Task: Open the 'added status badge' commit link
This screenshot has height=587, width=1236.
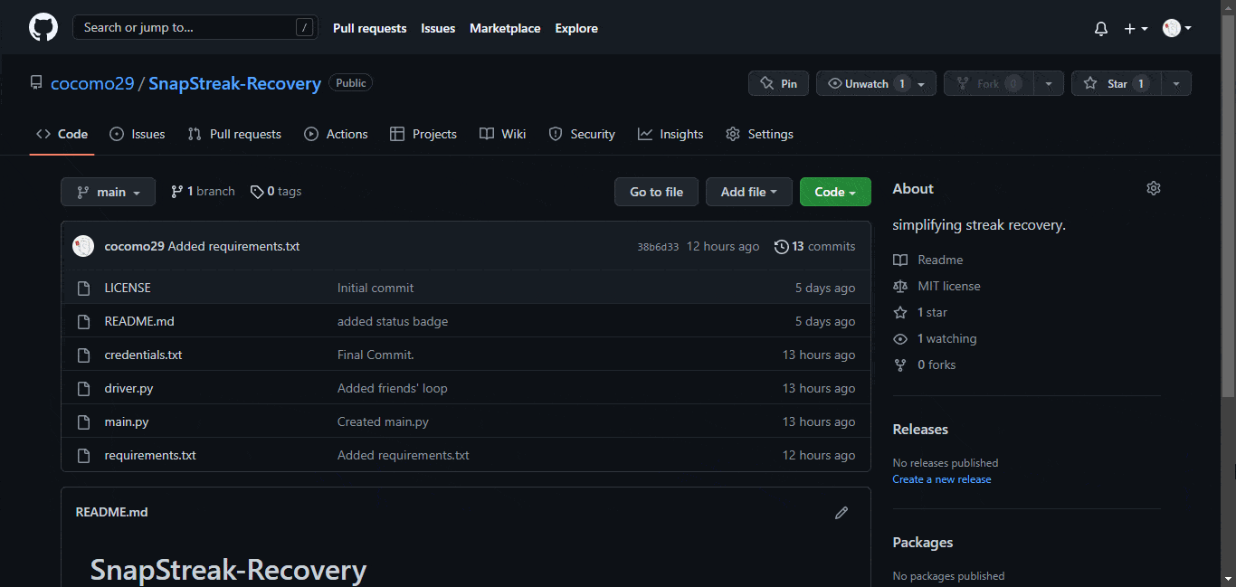Action: [x=393, y=321]
